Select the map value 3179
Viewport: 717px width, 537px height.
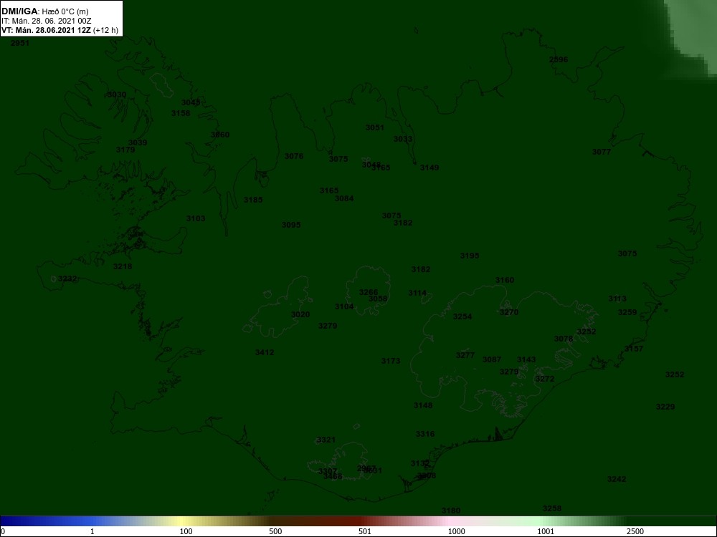[125, 150]
